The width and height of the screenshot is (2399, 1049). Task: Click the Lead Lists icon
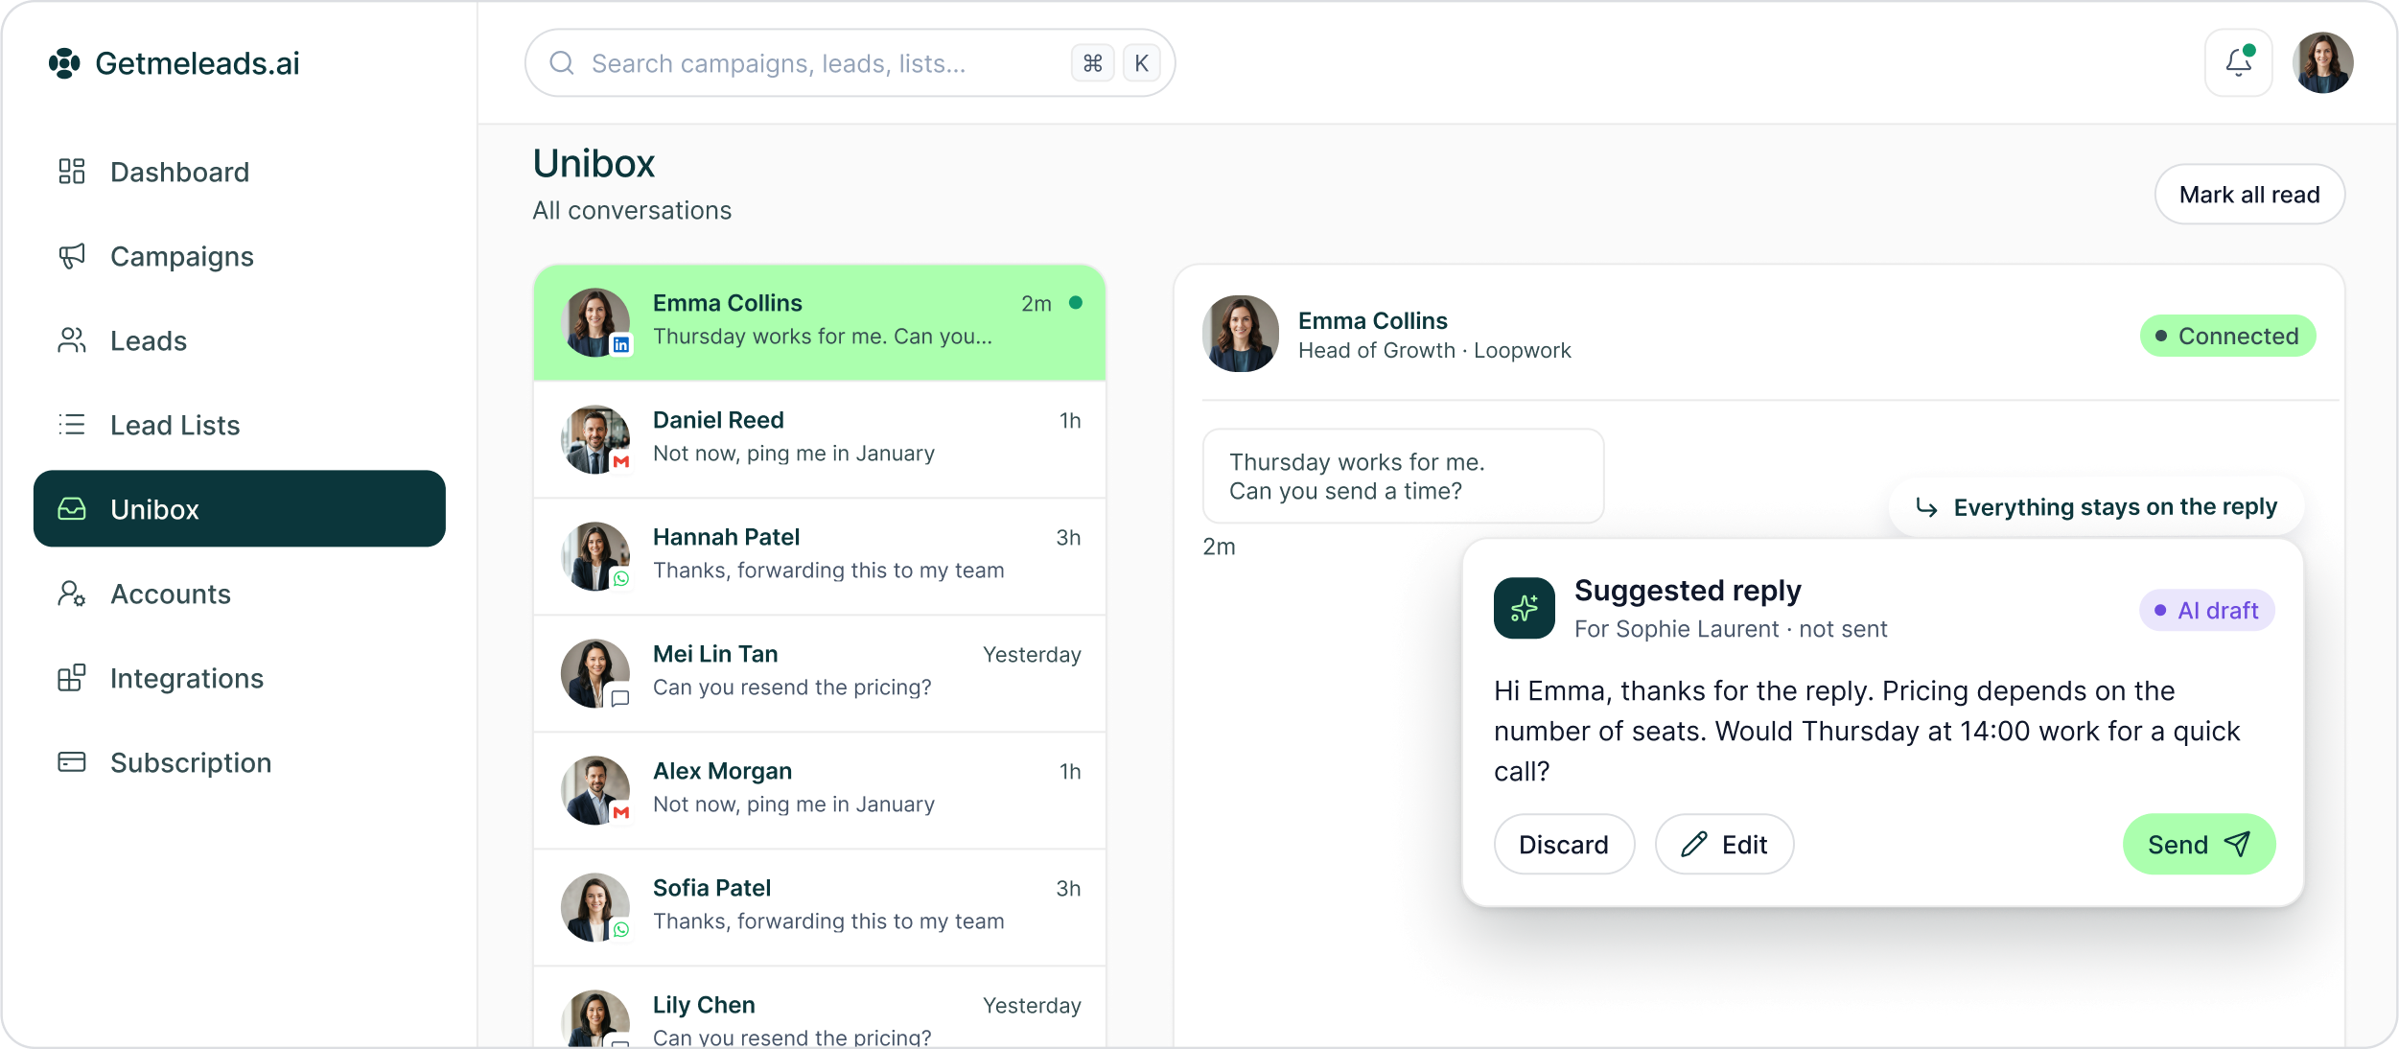tap(72, 425)
